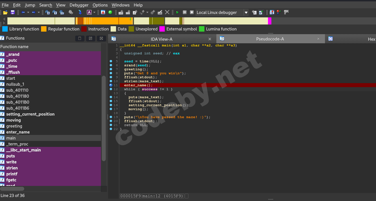Click the red warning triangle toolbar icon
Viewport: 376px width, 201px height.
pyautogui.click(x=103, y=12)
